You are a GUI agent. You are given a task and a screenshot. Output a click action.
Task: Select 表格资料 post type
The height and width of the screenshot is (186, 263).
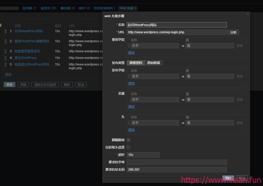(x=136, y=63)
